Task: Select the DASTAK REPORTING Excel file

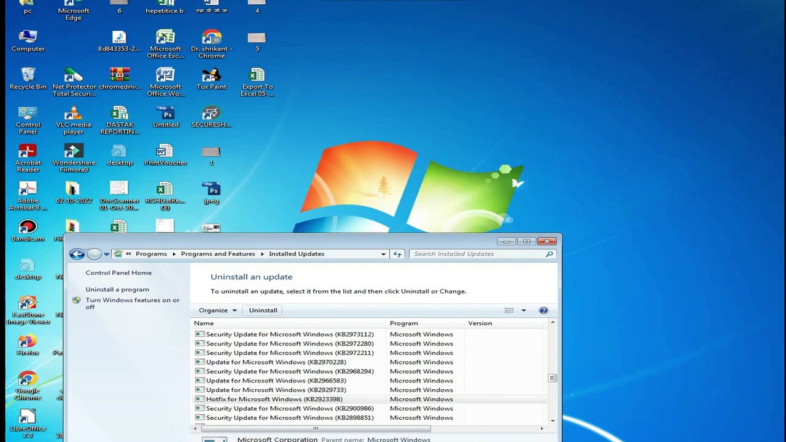Action: [120, 120]
